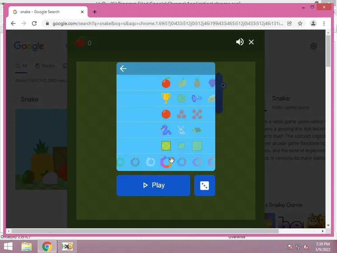Choose the trophy classic game mode

[166, 98]
